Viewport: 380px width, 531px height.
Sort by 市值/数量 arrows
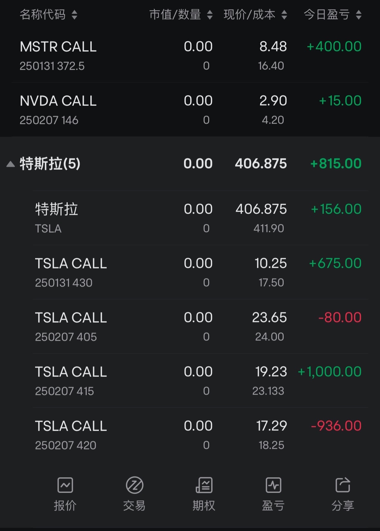pyautogui.click(x=210, y=15)
